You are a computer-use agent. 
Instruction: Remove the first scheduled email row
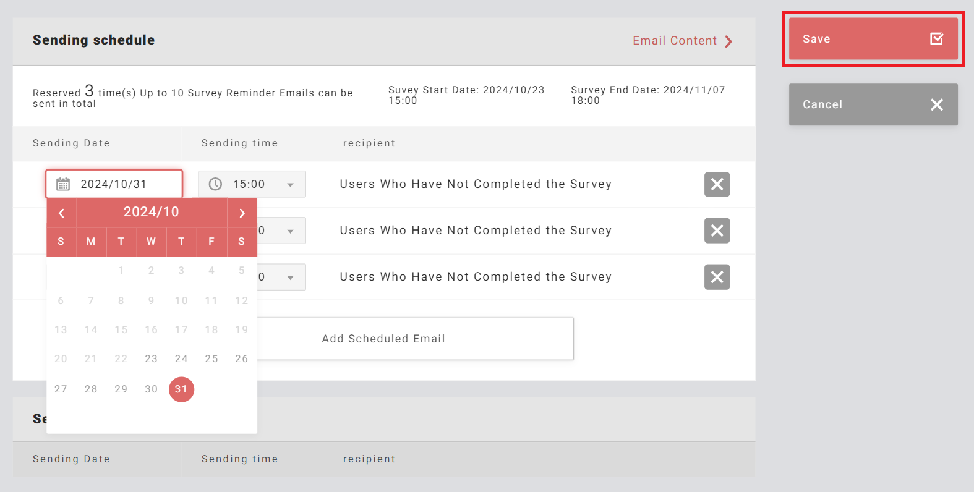(x=717, y=184)
